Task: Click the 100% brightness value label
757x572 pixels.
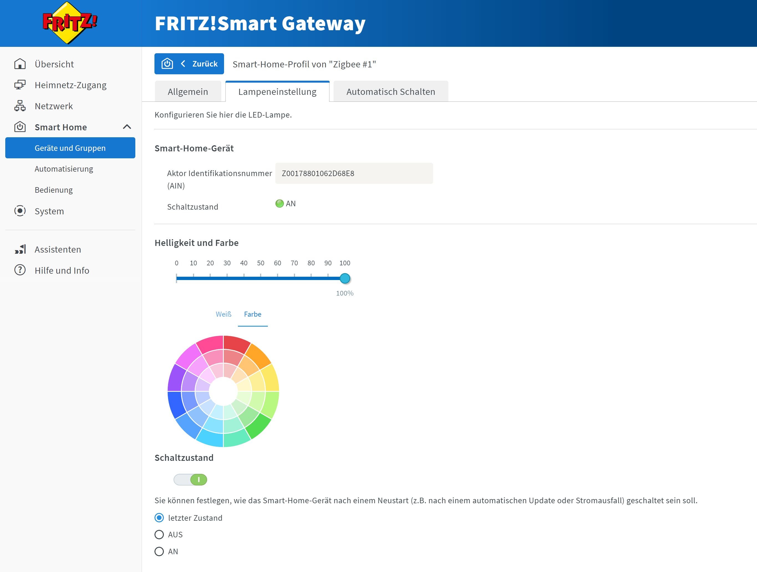Action: point(345,293)
